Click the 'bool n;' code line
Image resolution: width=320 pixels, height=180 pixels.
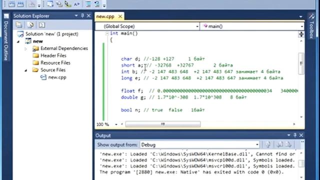162,110
